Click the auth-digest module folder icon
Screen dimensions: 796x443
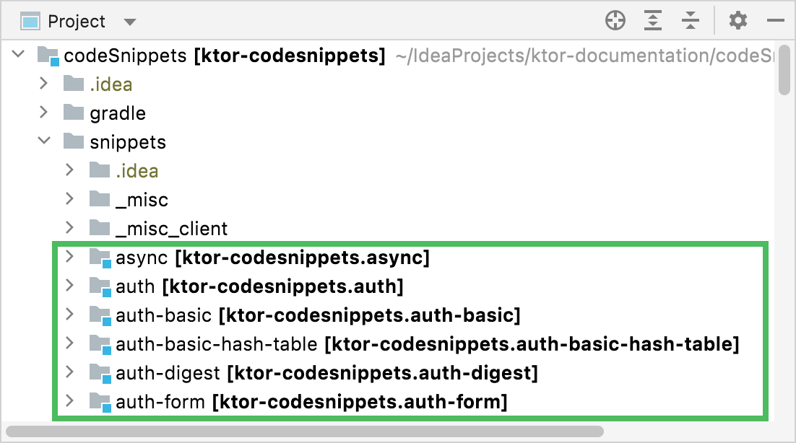pyautogui.click(x=100, y=373)
